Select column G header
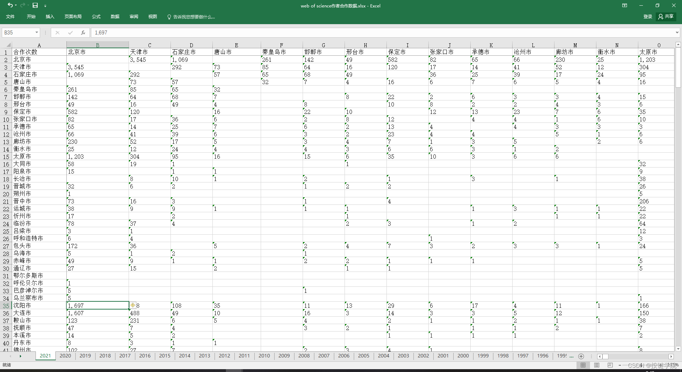The image size is (682, 372). tap(323, 45)
